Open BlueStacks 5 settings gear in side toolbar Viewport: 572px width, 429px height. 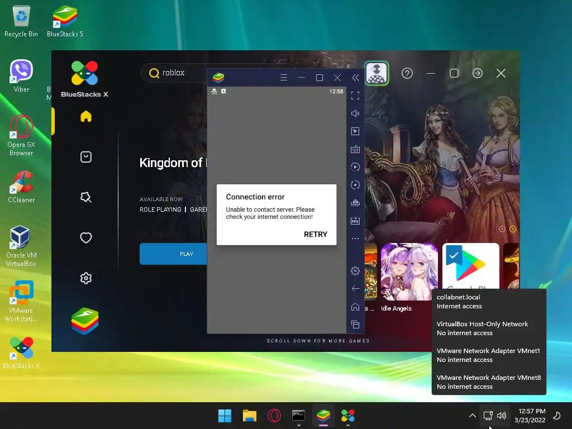[355, 271]
